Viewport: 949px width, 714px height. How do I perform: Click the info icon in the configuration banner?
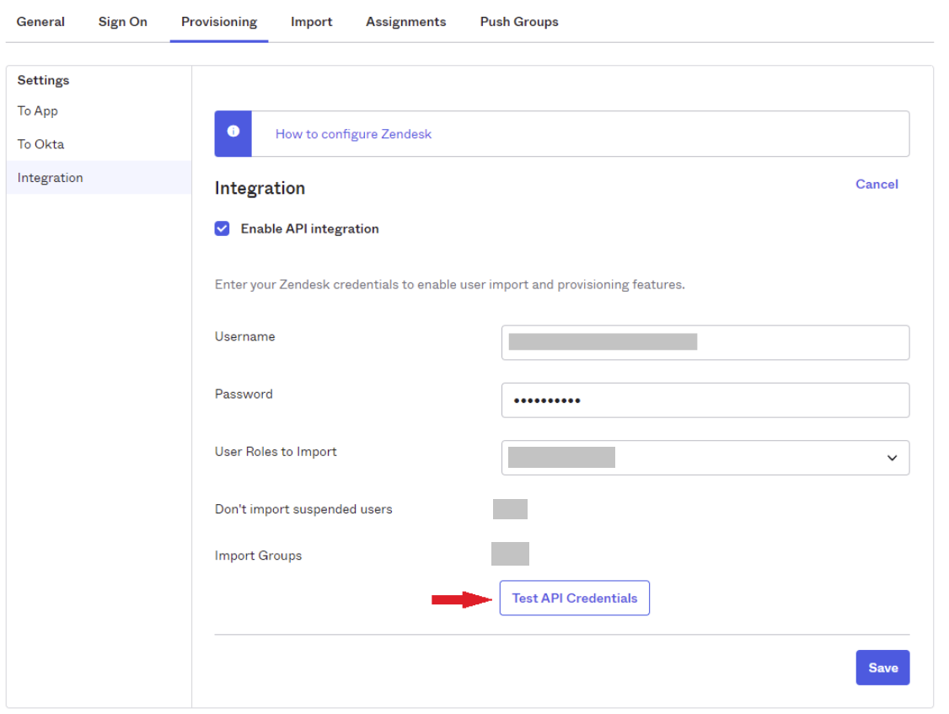click(233, 133)
